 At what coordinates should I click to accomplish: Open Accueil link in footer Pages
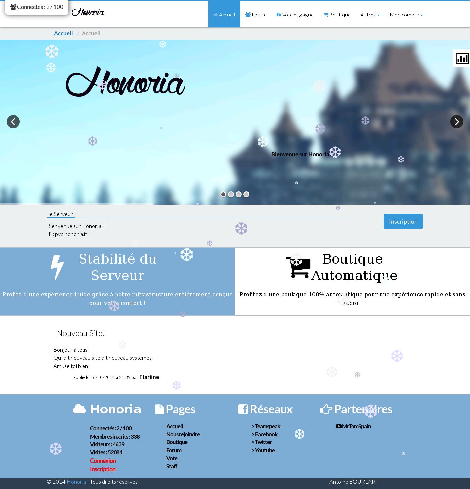pos(175,426)
